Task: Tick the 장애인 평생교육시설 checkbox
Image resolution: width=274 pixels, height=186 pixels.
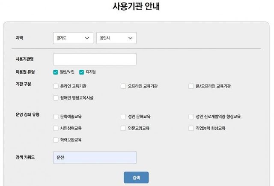Action: (56, 98)
